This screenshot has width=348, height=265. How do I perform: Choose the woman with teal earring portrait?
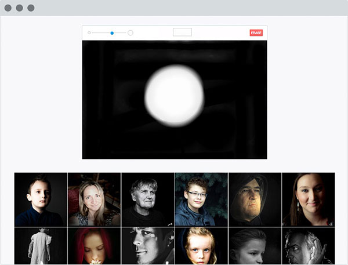click(308, 199)
